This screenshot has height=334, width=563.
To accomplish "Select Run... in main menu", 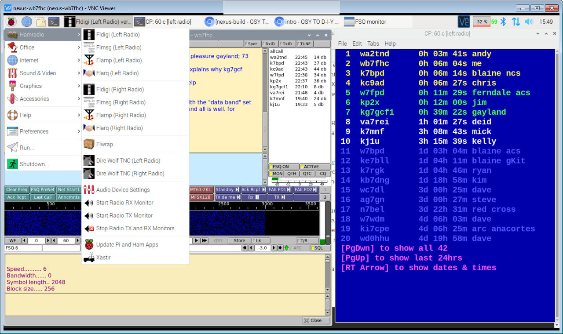I will [x=43, y=148].
